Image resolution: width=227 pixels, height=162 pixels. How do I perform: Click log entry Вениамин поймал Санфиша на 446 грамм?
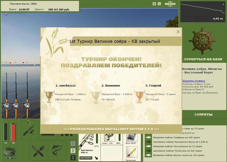[x=176, y=138]
